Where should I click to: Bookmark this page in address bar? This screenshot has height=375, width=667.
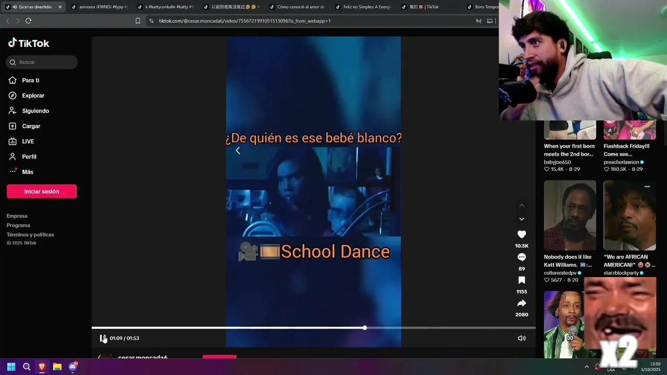pos(138,21)
